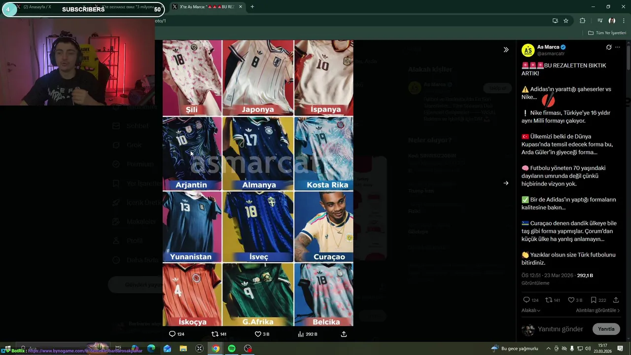Open a new browser tab

coord(252,7)
